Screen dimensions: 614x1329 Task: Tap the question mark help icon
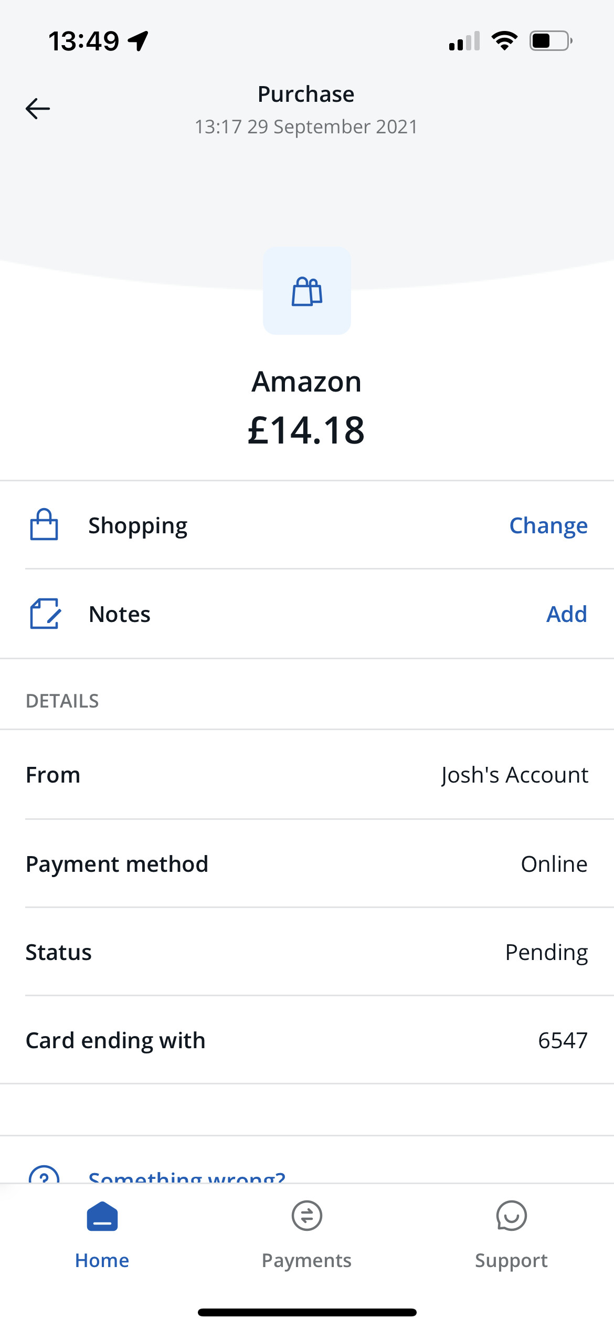point(44,1176)
